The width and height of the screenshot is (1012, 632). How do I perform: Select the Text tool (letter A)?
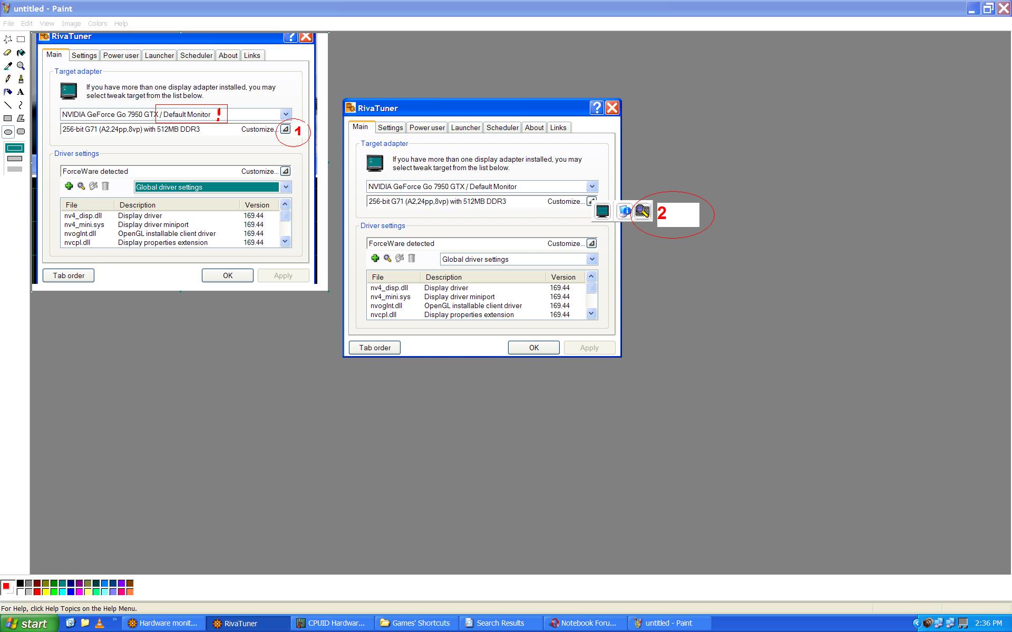21,92
